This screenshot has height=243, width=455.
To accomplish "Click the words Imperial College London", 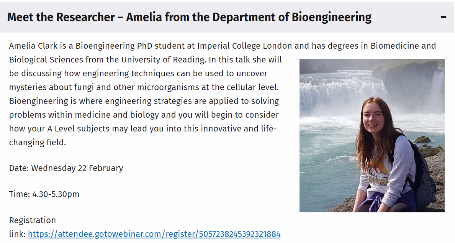I will 245,46.
